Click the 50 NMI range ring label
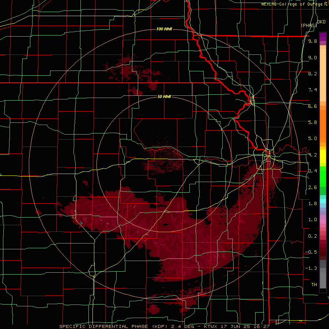 (164, 97)
